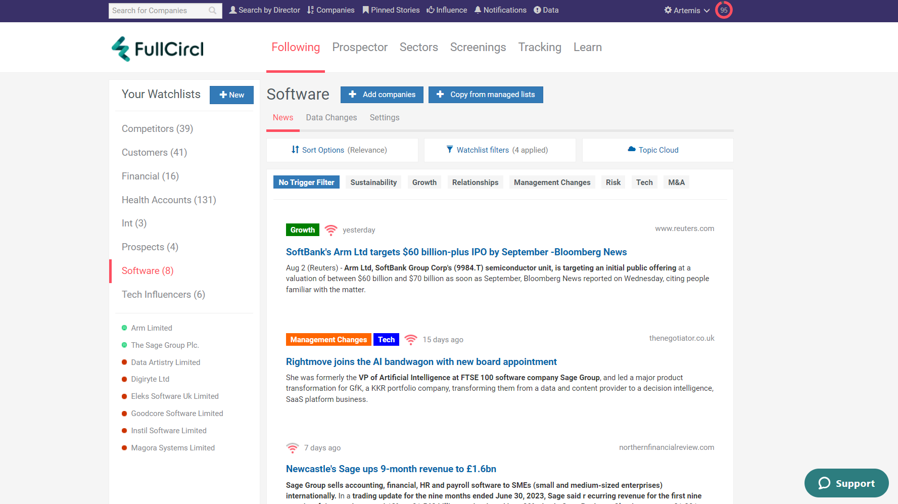Create a New watchlist
The width and height of the screenshot is (898, 504).
pyautogui.click(x=231, y=95)
